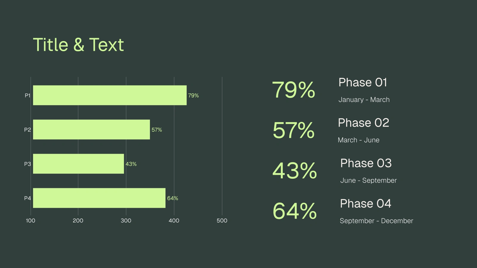Select the "June - September" subtitle text
Image resolution: width=477 pixels, height=268 pixels.
tap(368, 180)
